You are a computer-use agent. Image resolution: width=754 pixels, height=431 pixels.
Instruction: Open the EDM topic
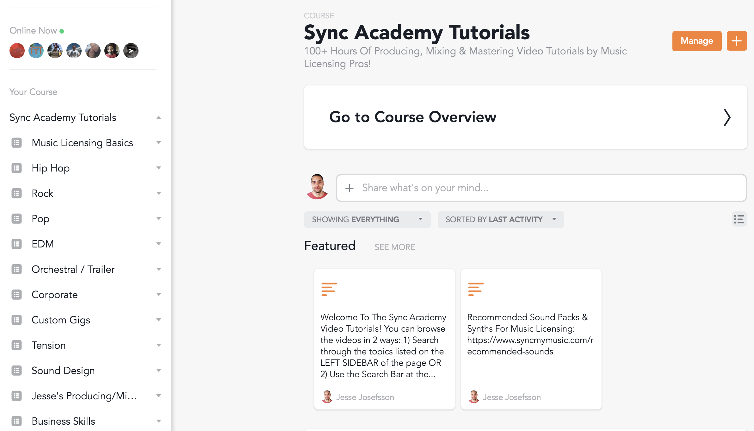[x=43, y=244]
